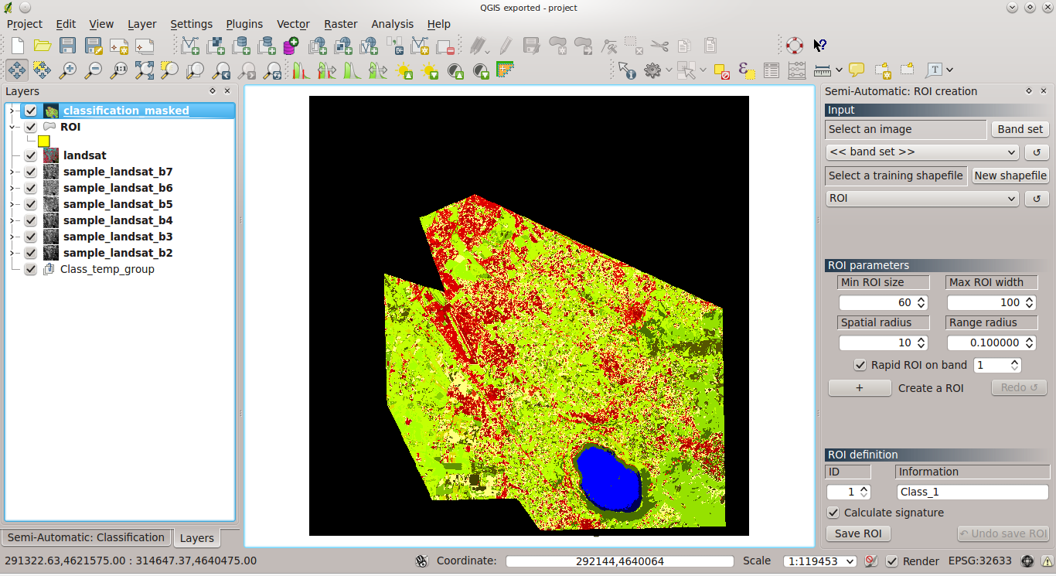Hide the sample_landsat_b7 layer
This screenshot has width=1056, height=576.
click(x=31, y=172)
